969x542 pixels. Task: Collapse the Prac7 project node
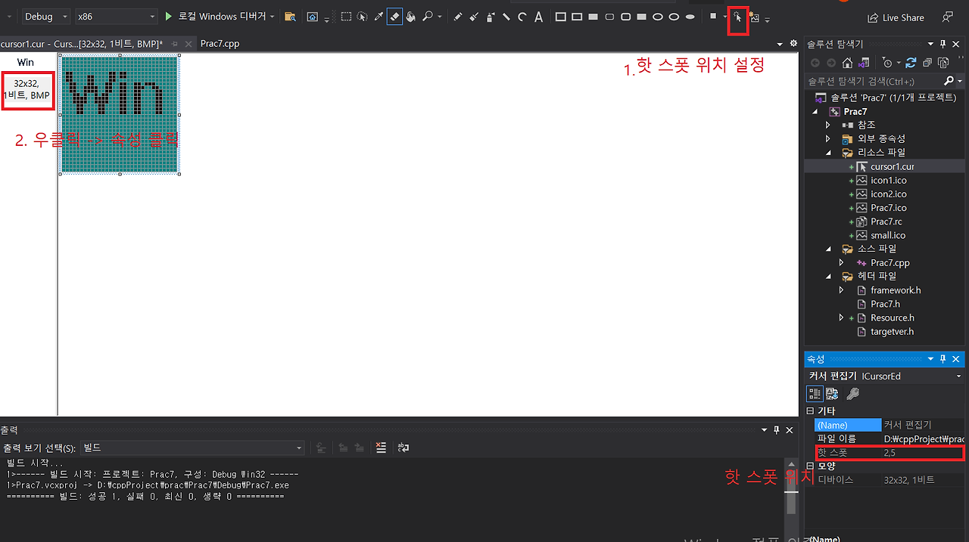(816, 111)
